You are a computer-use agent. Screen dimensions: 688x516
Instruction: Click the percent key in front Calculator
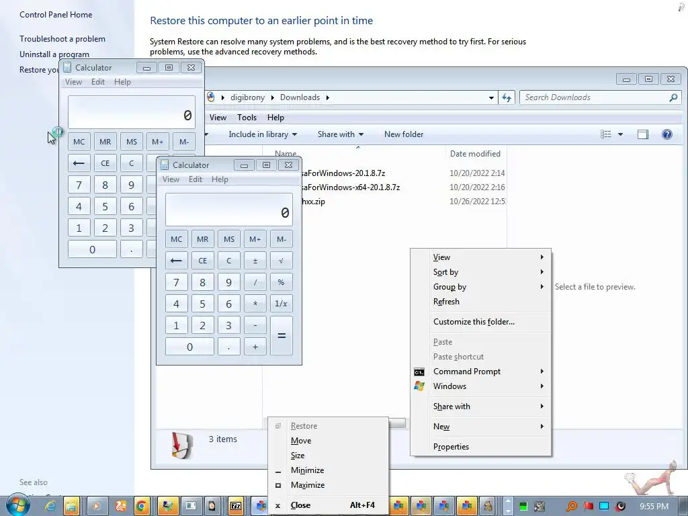click(x=282, y=282)
